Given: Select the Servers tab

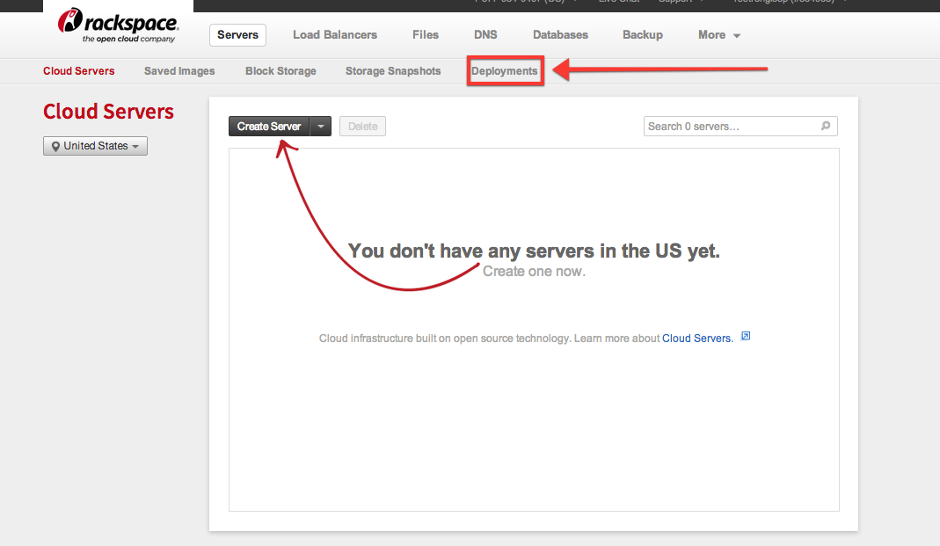Looking at the screenshot, I should [x=237, y=35].
